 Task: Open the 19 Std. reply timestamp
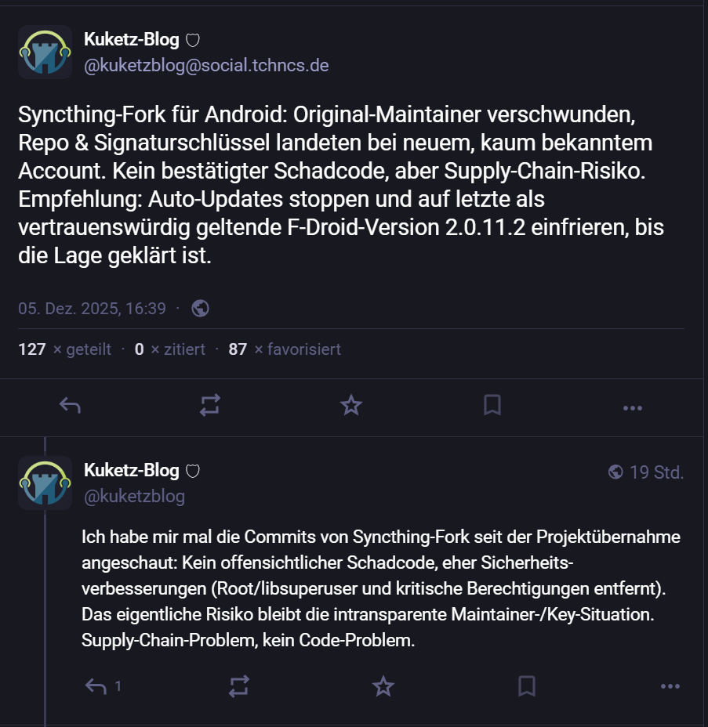656,472
